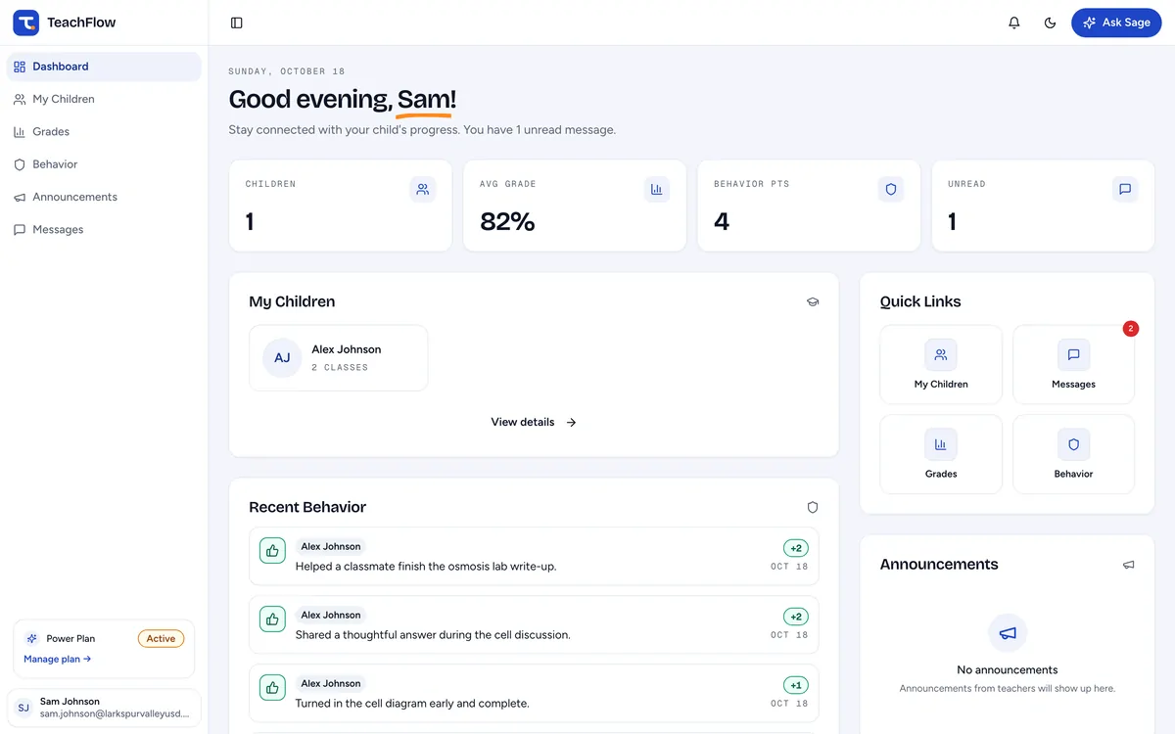Screen dimensions: 1175x734
Task: Open the Alex Johnson child card
Action: click(x=338, y=358)
